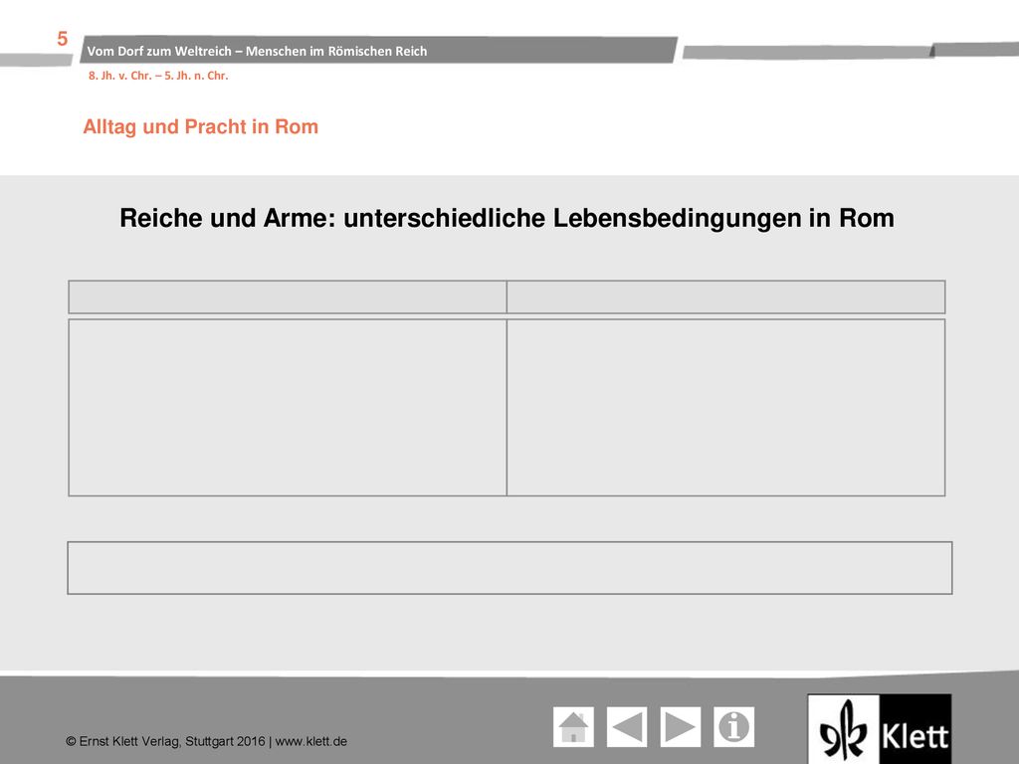
Task: Click the chapter banner 'Vom Dorf zum Weltreich'
Action: click(x=378, y=51)
